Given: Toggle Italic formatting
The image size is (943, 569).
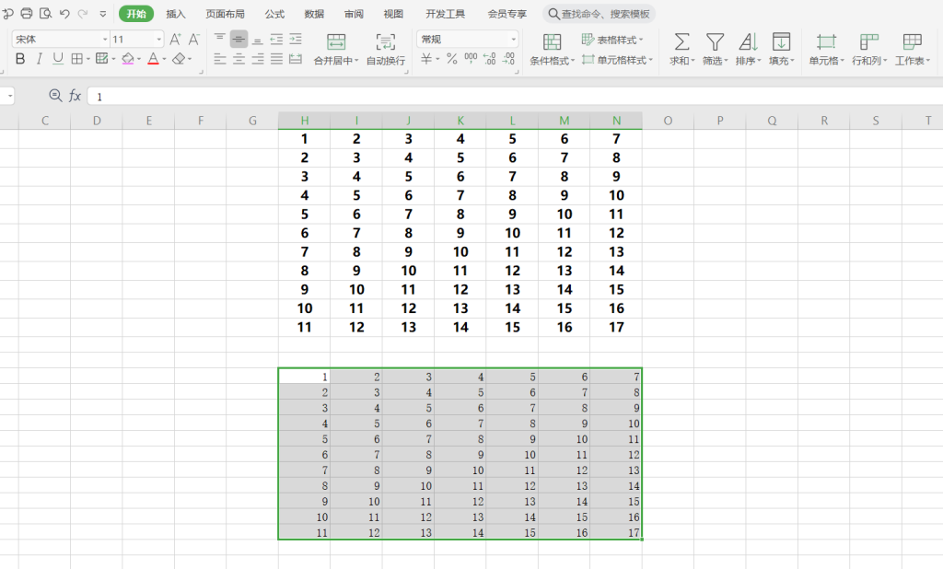Looking at the screenshot, I should point(39,58).
